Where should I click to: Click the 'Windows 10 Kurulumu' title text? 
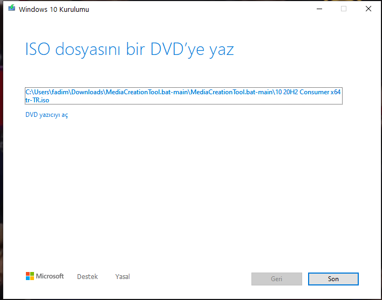tap(54, 10)
